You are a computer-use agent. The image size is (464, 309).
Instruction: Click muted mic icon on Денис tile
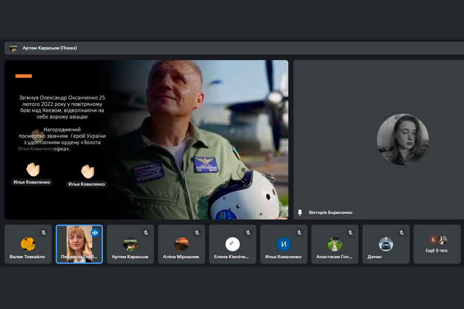click(x=401, y=233)
